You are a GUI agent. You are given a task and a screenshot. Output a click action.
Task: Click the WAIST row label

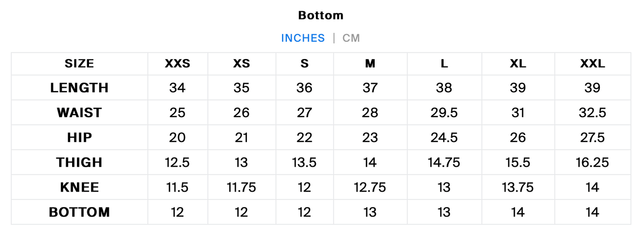80,113
